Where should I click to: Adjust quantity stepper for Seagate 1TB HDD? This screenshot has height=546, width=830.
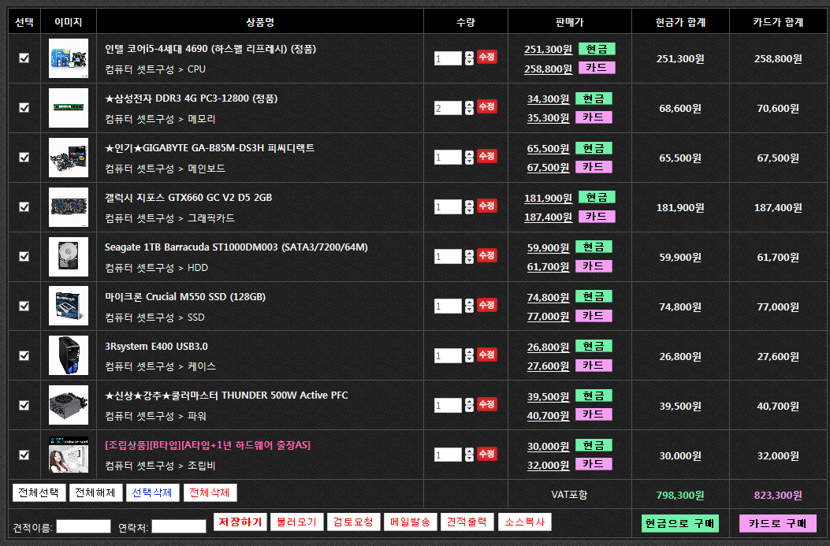pos(469,257)
